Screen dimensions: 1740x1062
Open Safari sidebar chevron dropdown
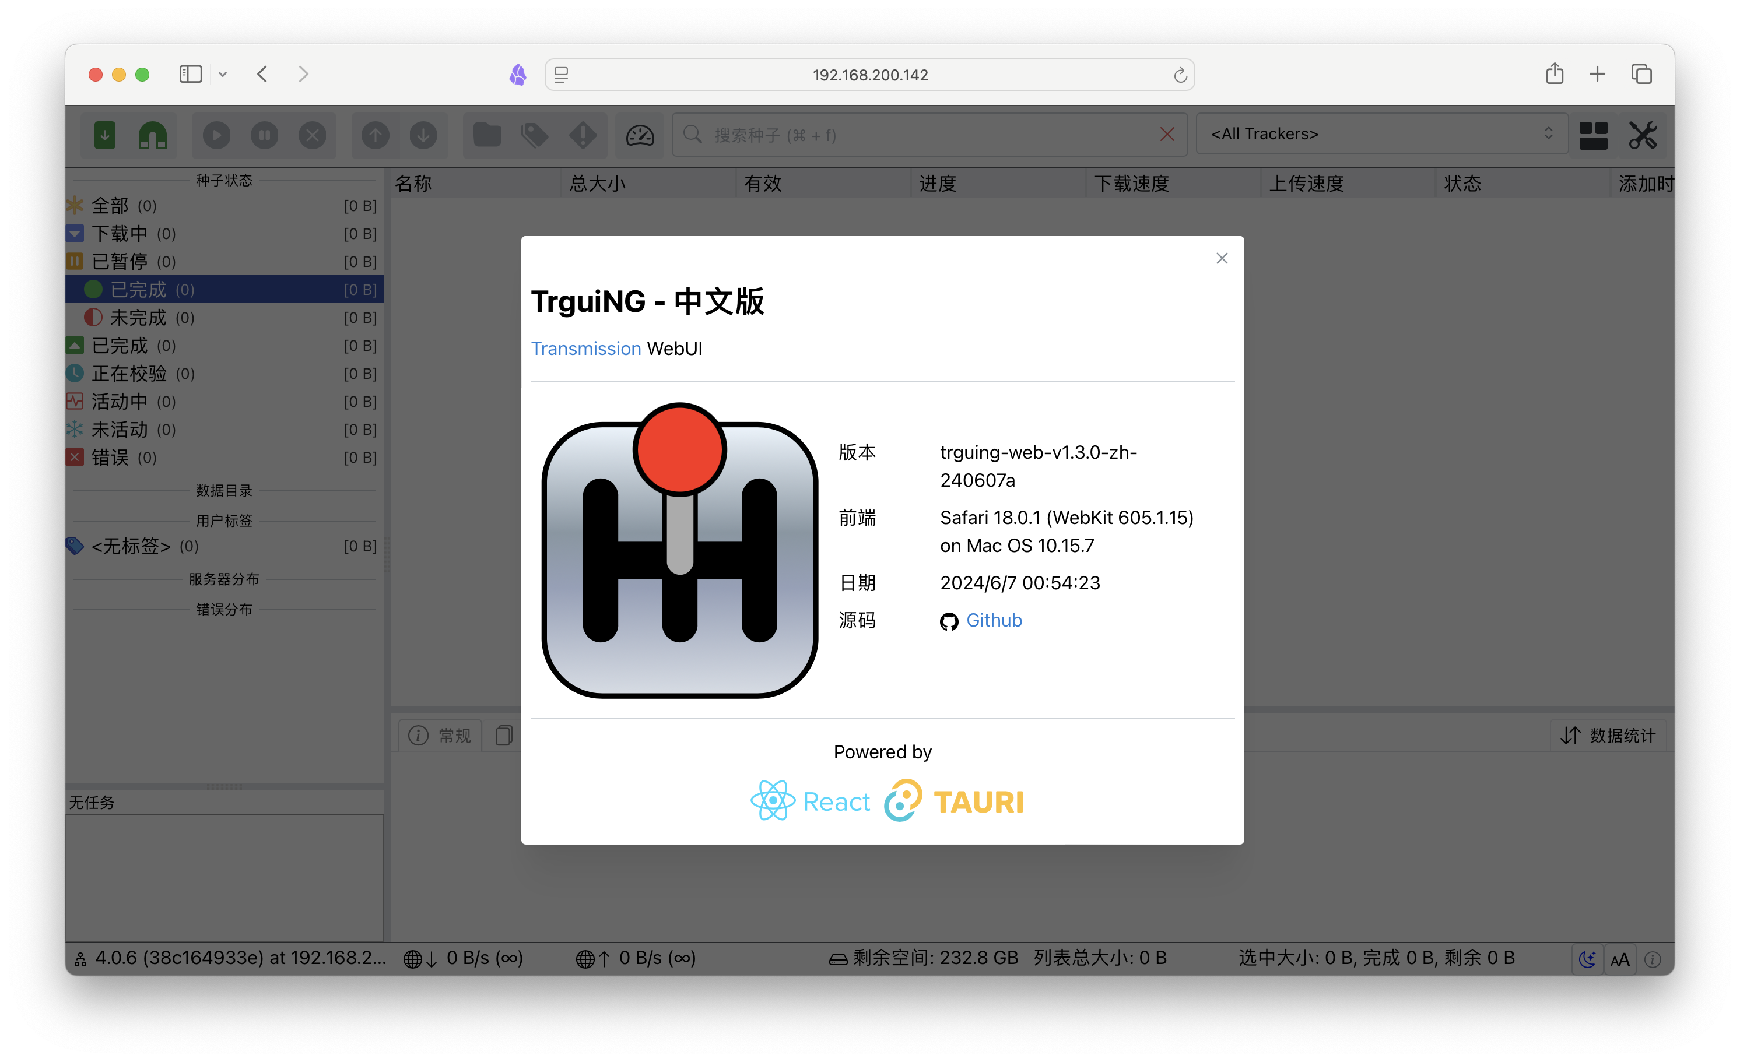tap(222, 74)
